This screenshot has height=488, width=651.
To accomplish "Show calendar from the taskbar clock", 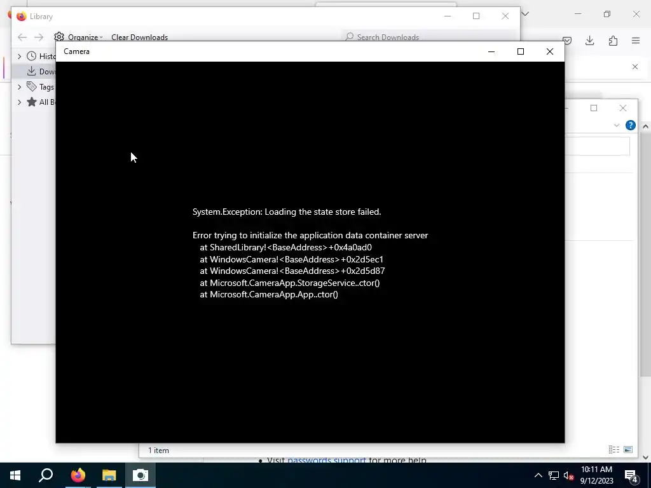I will click(596, 475).
